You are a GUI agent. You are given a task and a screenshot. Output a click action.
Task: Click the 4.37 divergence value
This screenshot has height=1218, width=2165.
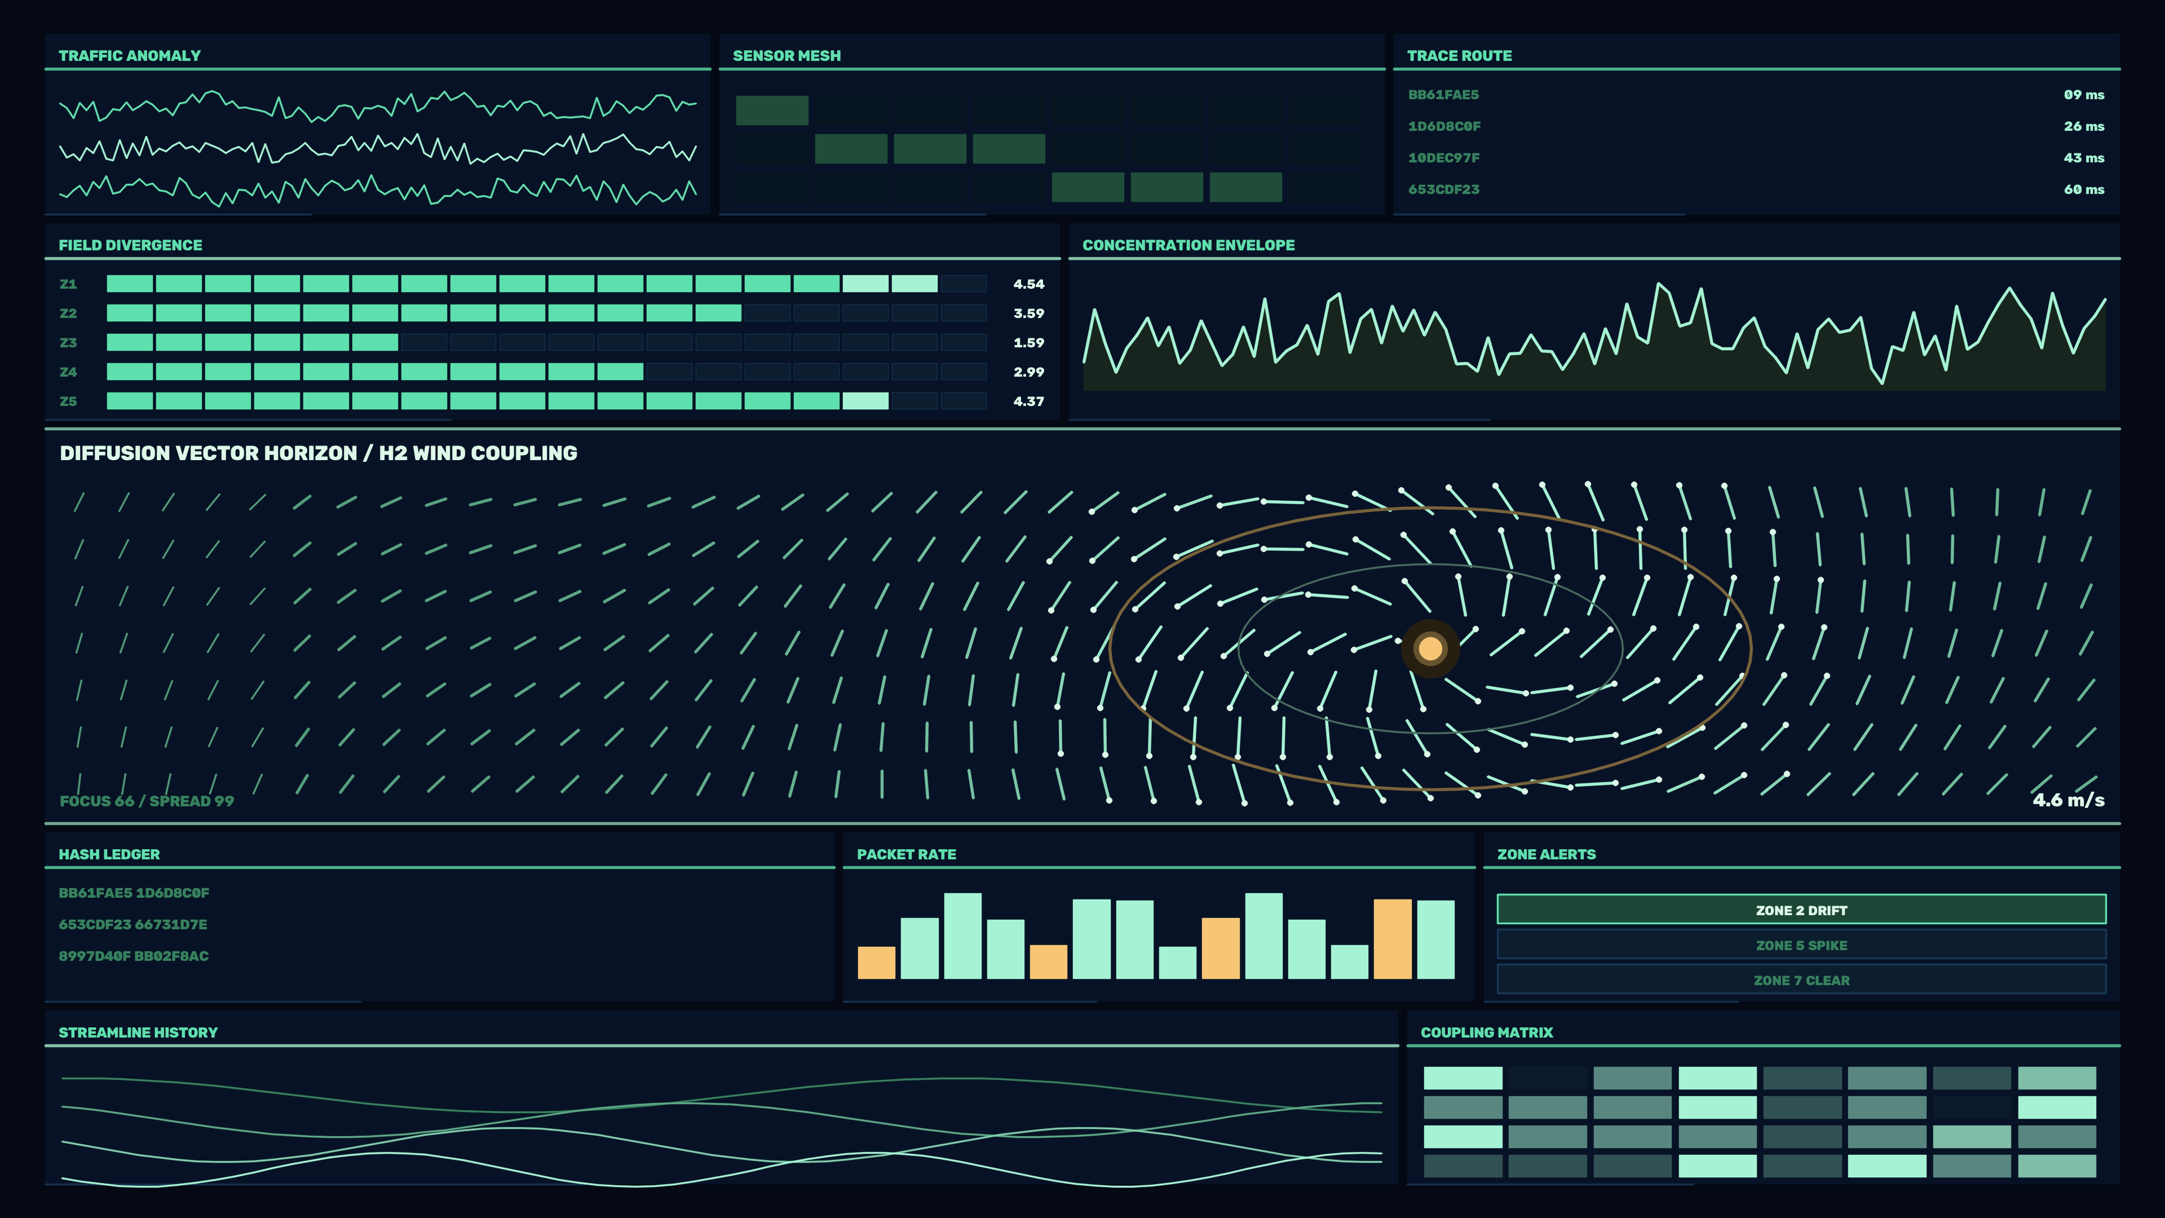(x=1029, y=401)
